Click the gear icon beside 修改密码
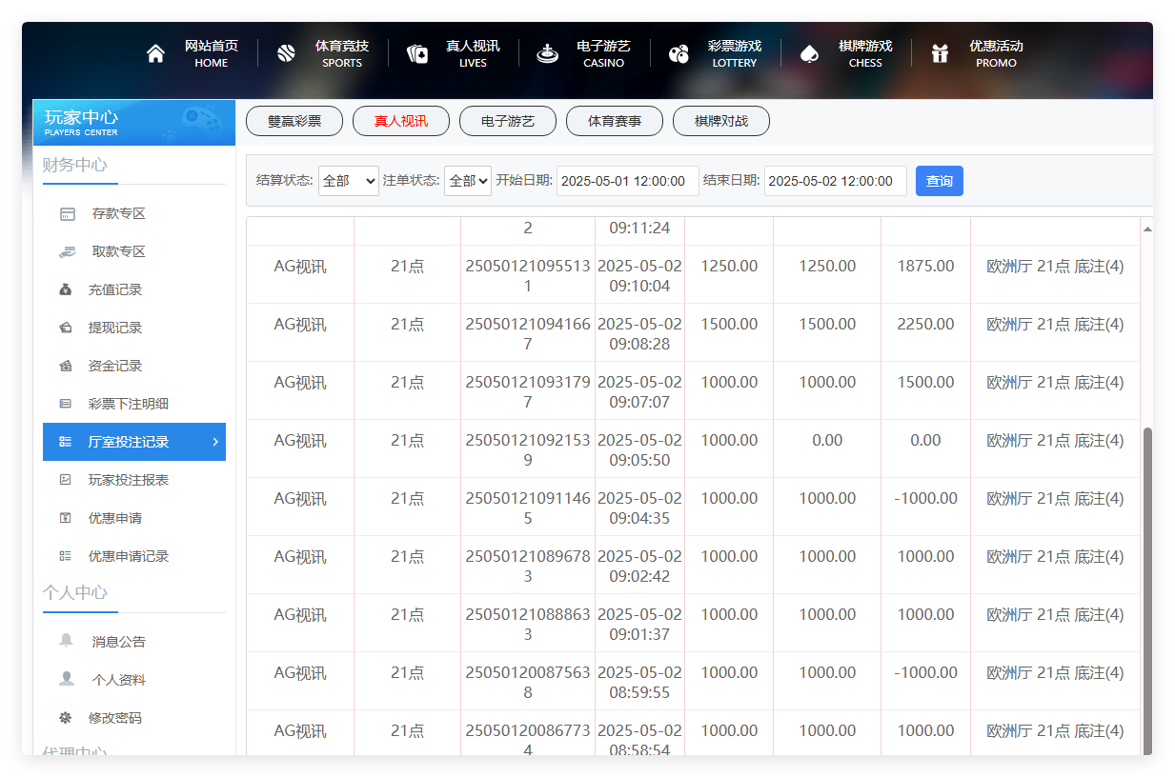Image resolution: width=1175 pixels, height=777 pixels. point(66,717)
